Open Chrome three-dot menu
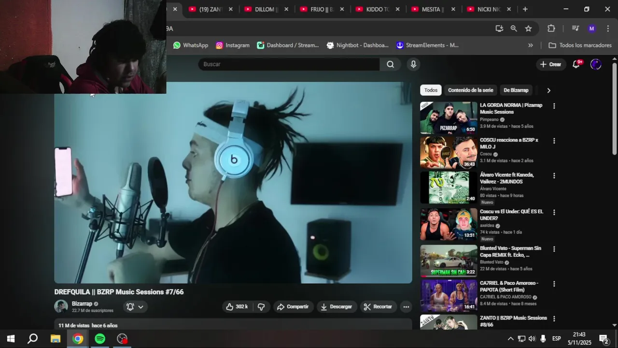 tap(607, 29)
